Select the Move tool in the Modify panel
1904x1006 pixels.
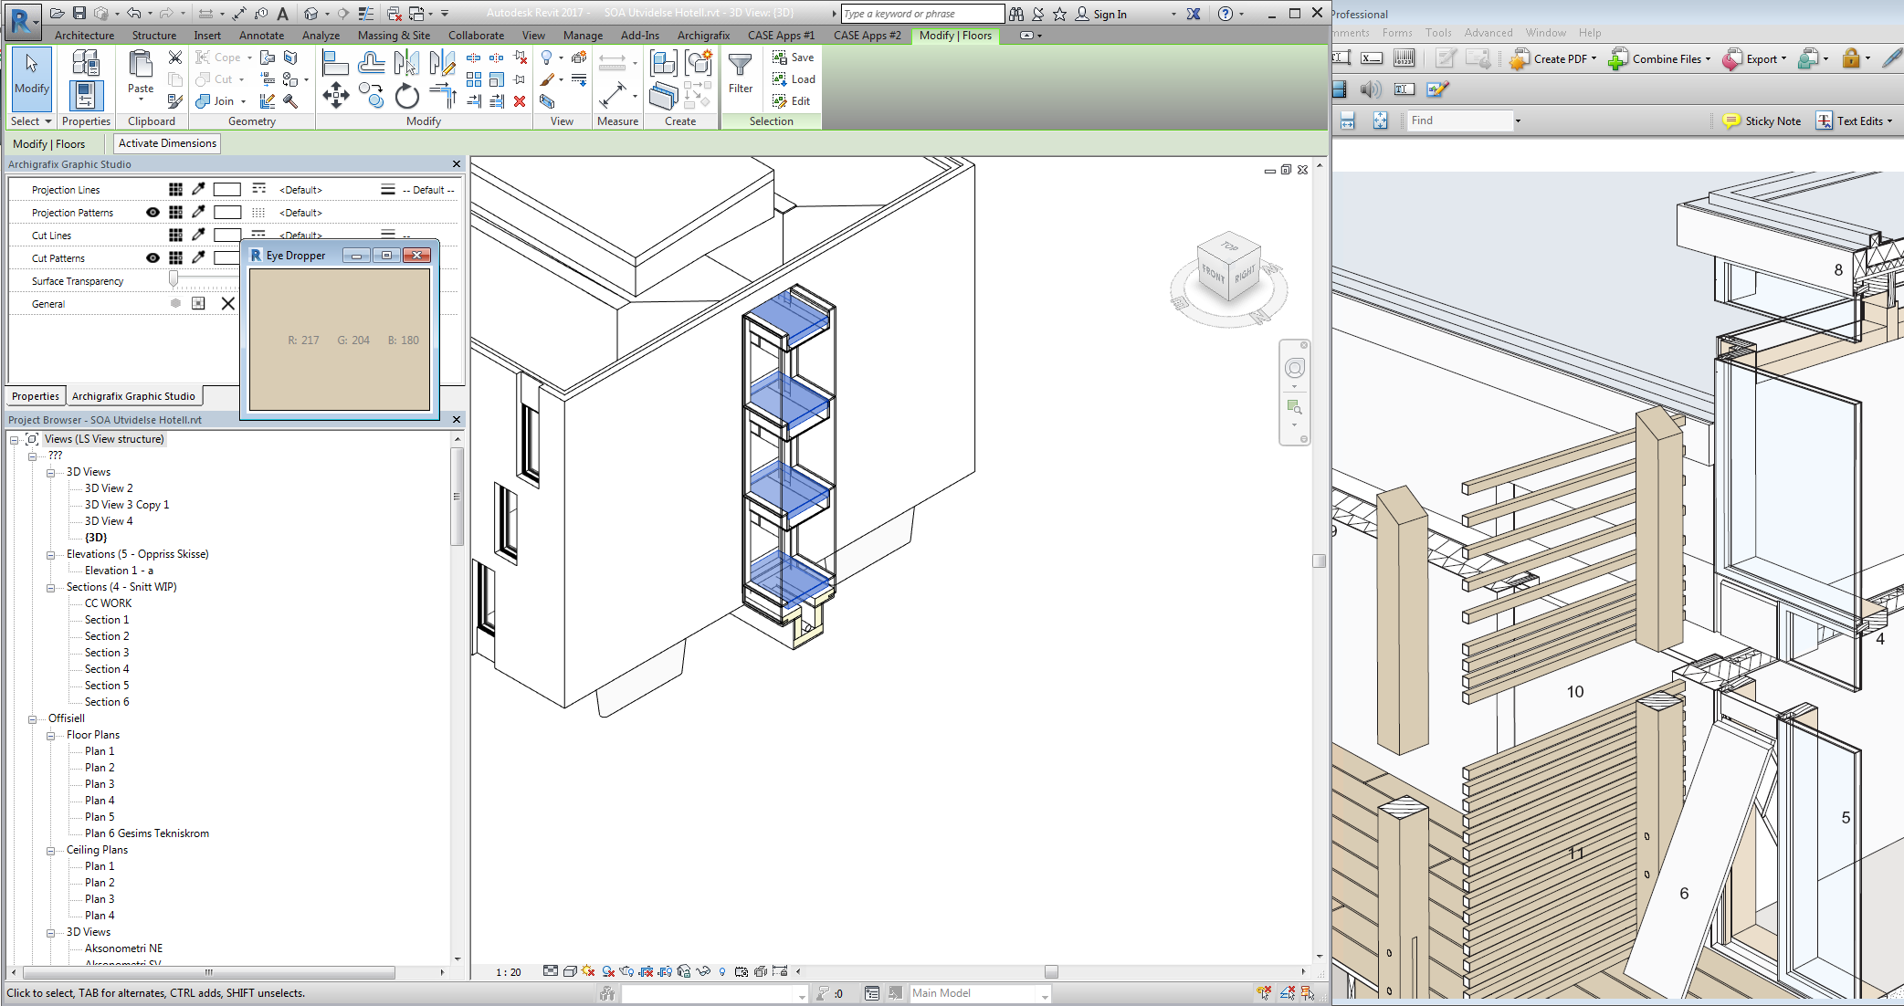(x=335, y=95)
